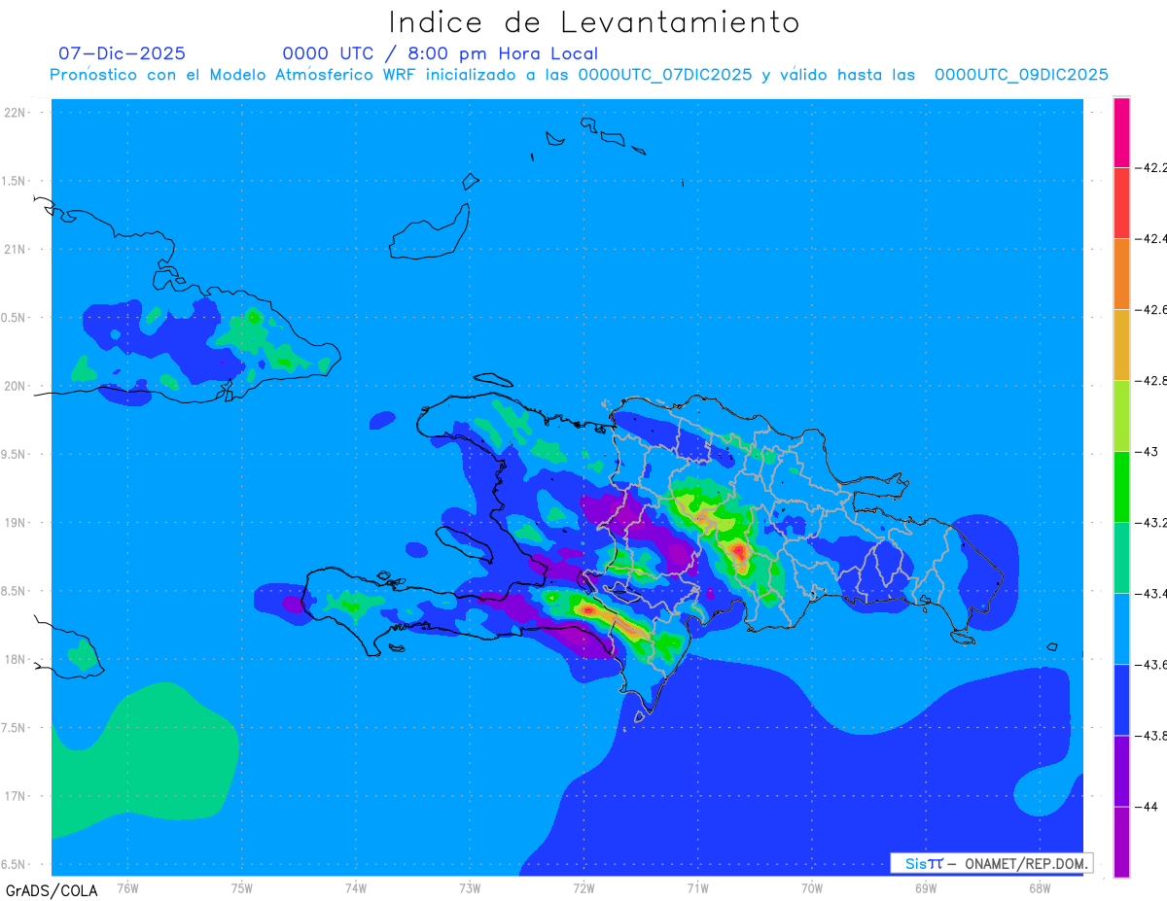Image resolution: width=1167 pixels, height=901 pixels.
Task: Click the '-43.2' color bar value
Action: (1152, 522)
